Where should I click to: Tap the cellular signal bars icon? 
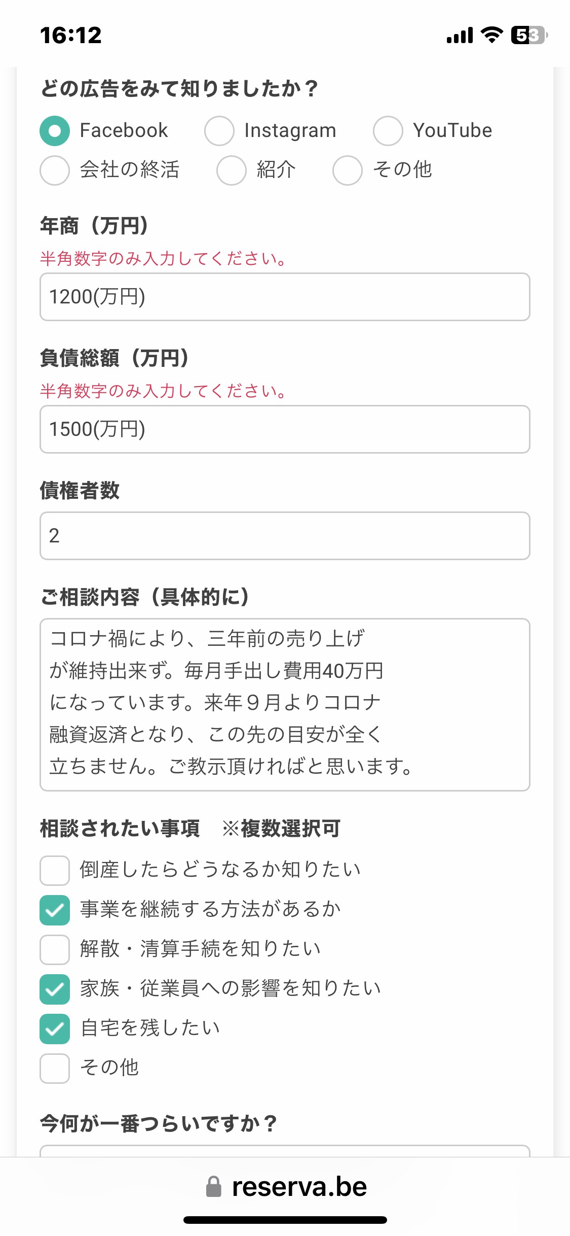pyautogui.click(x=460, y=36)
